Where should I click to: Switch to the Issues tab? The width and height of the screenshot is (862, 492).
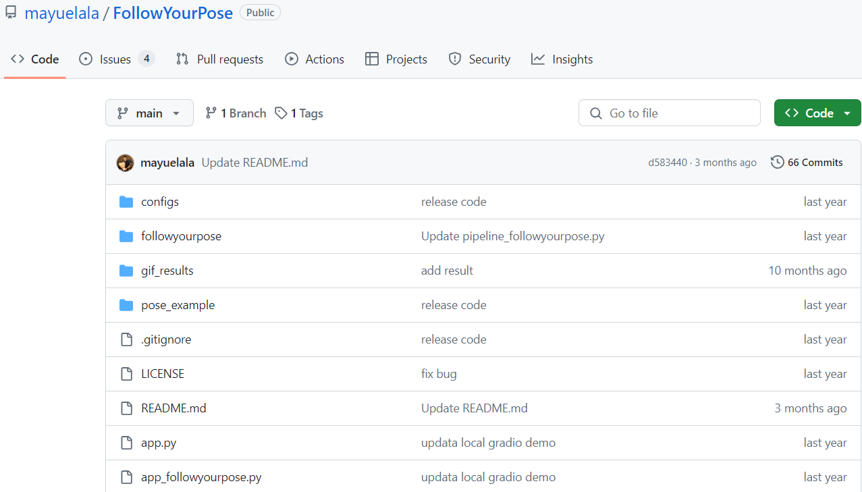pyautogui.click(x=116, y=59)
